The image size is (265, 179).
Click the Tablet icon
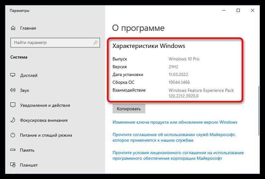click(x=13, y=165)
